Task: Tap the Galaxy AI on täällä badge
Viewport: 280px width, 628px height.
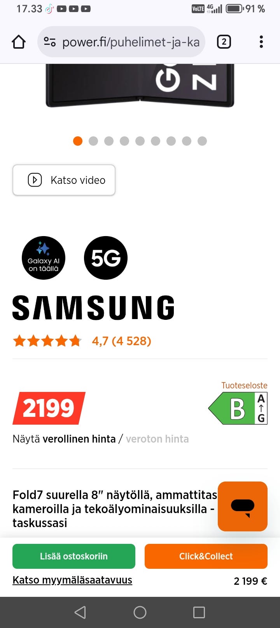Action: point(44,258)
